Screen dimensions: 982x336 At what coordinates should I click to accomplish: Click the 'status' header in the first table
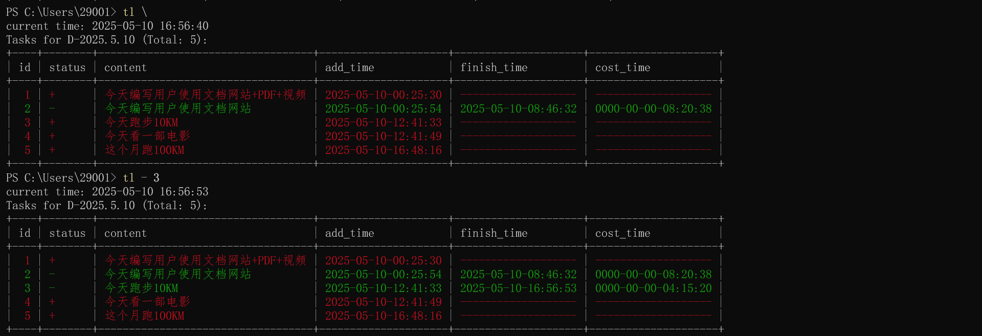67,68
